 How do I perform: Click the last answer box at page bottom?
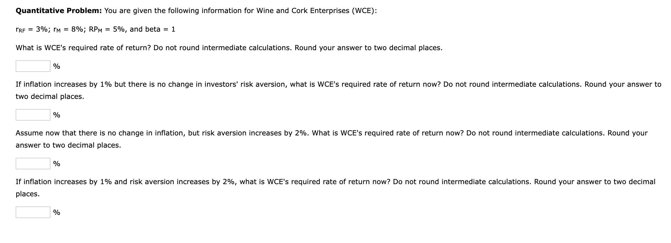[x=33, y=213]
